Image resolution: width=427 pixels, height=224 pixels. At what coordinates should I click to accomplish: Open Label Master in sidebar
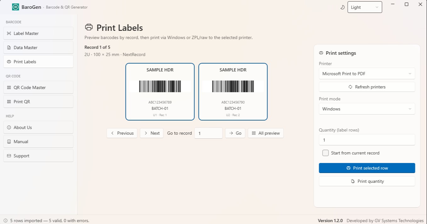click(x=38, y=33)
